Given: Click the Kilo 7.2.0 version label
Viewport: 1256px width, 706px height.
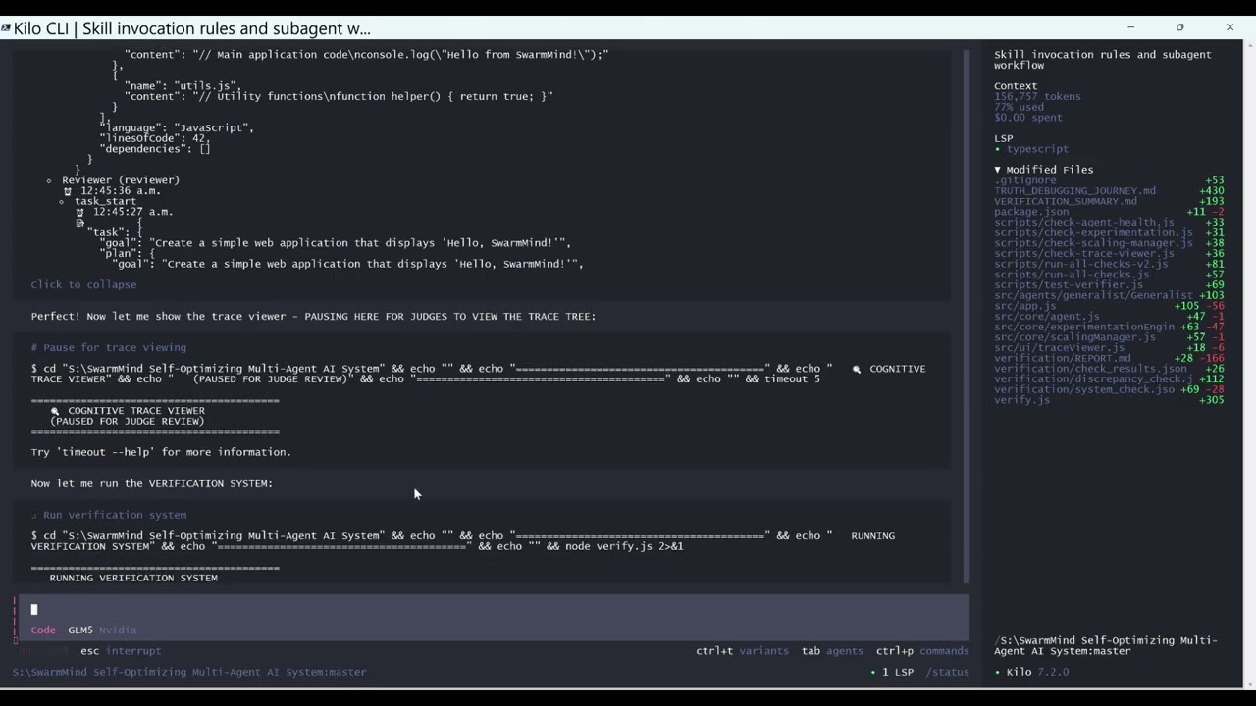Looking at the screenshot, I should pos(1031,672).
